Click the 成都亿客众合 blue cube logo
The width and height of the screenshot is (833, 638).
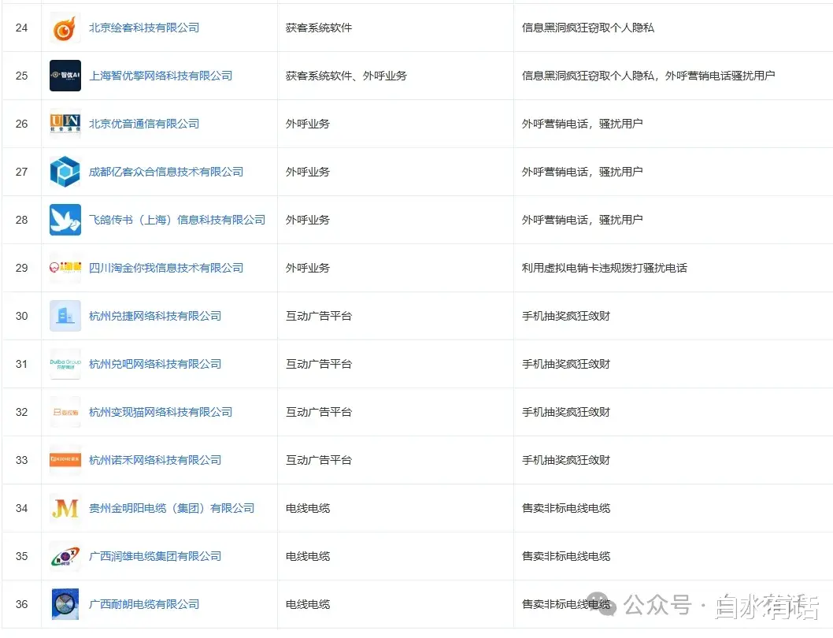pyautogui.click(x=65, y=172)
